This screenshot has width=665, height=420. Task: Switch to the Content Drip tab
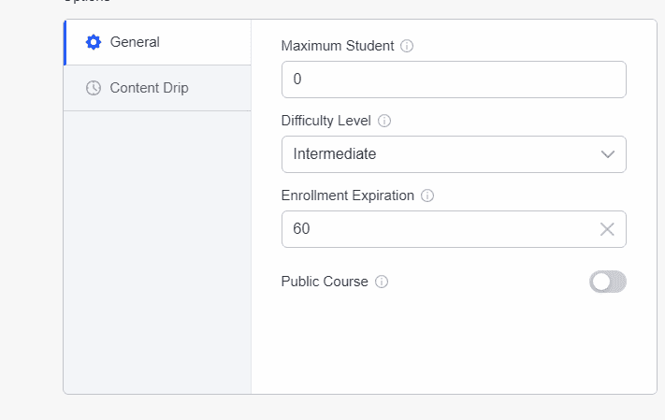coord(149,88)
